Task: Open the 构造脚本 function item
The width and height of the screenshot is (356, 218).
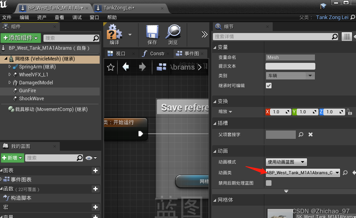Action: tap(21, 198)
